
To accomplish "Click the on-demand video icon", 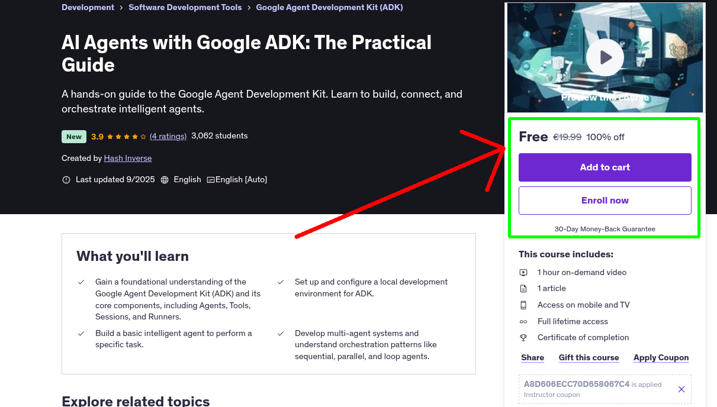I will (x=523, y=273).
